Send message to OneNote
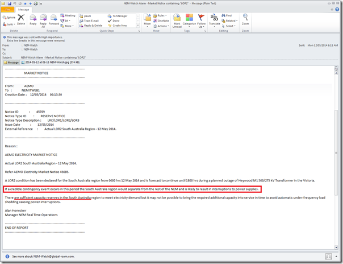The image size is (343, 264). point(161,21)
